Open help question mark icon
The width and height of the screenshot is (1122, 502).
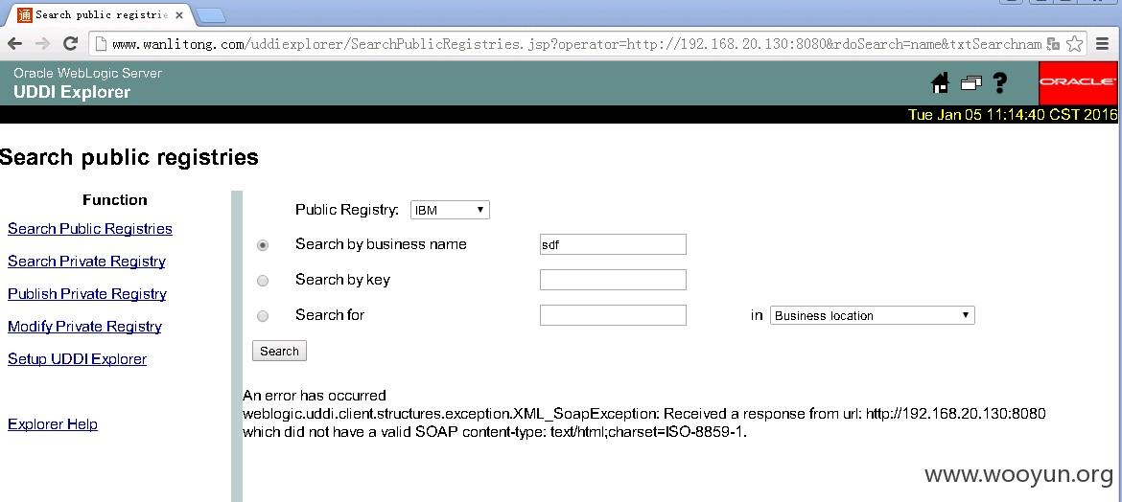999,83
